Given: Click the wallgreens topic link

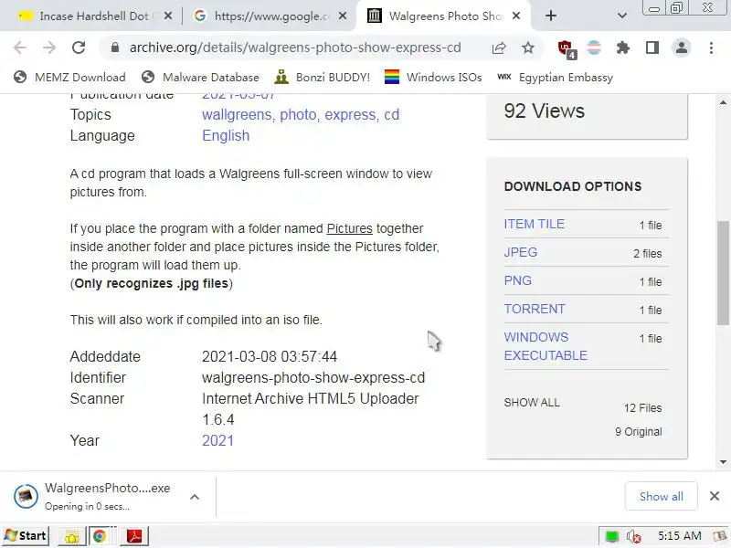Looking at the screenshot, I should pyautogui.click(x=237, y=115).
